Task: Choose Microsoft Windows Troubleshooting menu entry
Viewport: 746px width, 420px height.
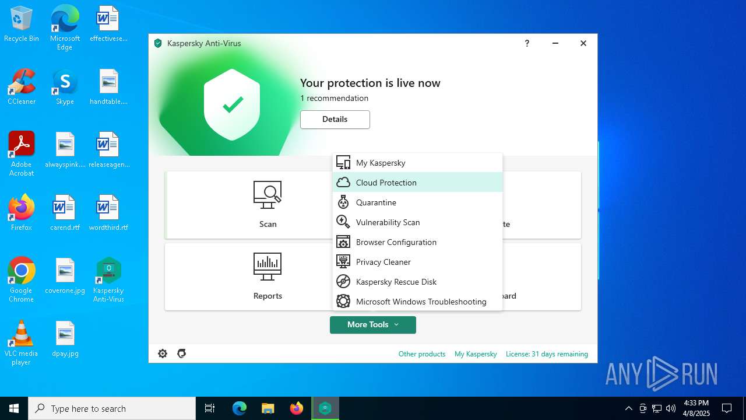Action: click(417, 302)
